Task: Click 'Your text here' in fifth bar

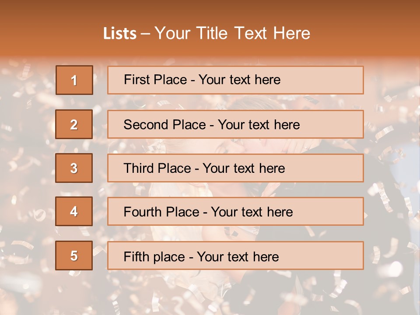Action: pyautogui.click(x=238, y=256)
